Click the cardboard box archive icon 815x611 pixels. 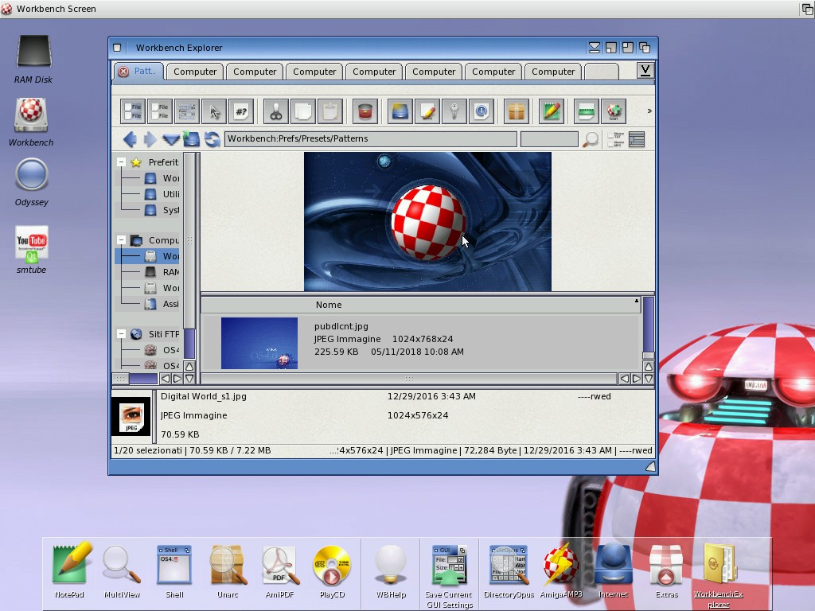point(517,111)
